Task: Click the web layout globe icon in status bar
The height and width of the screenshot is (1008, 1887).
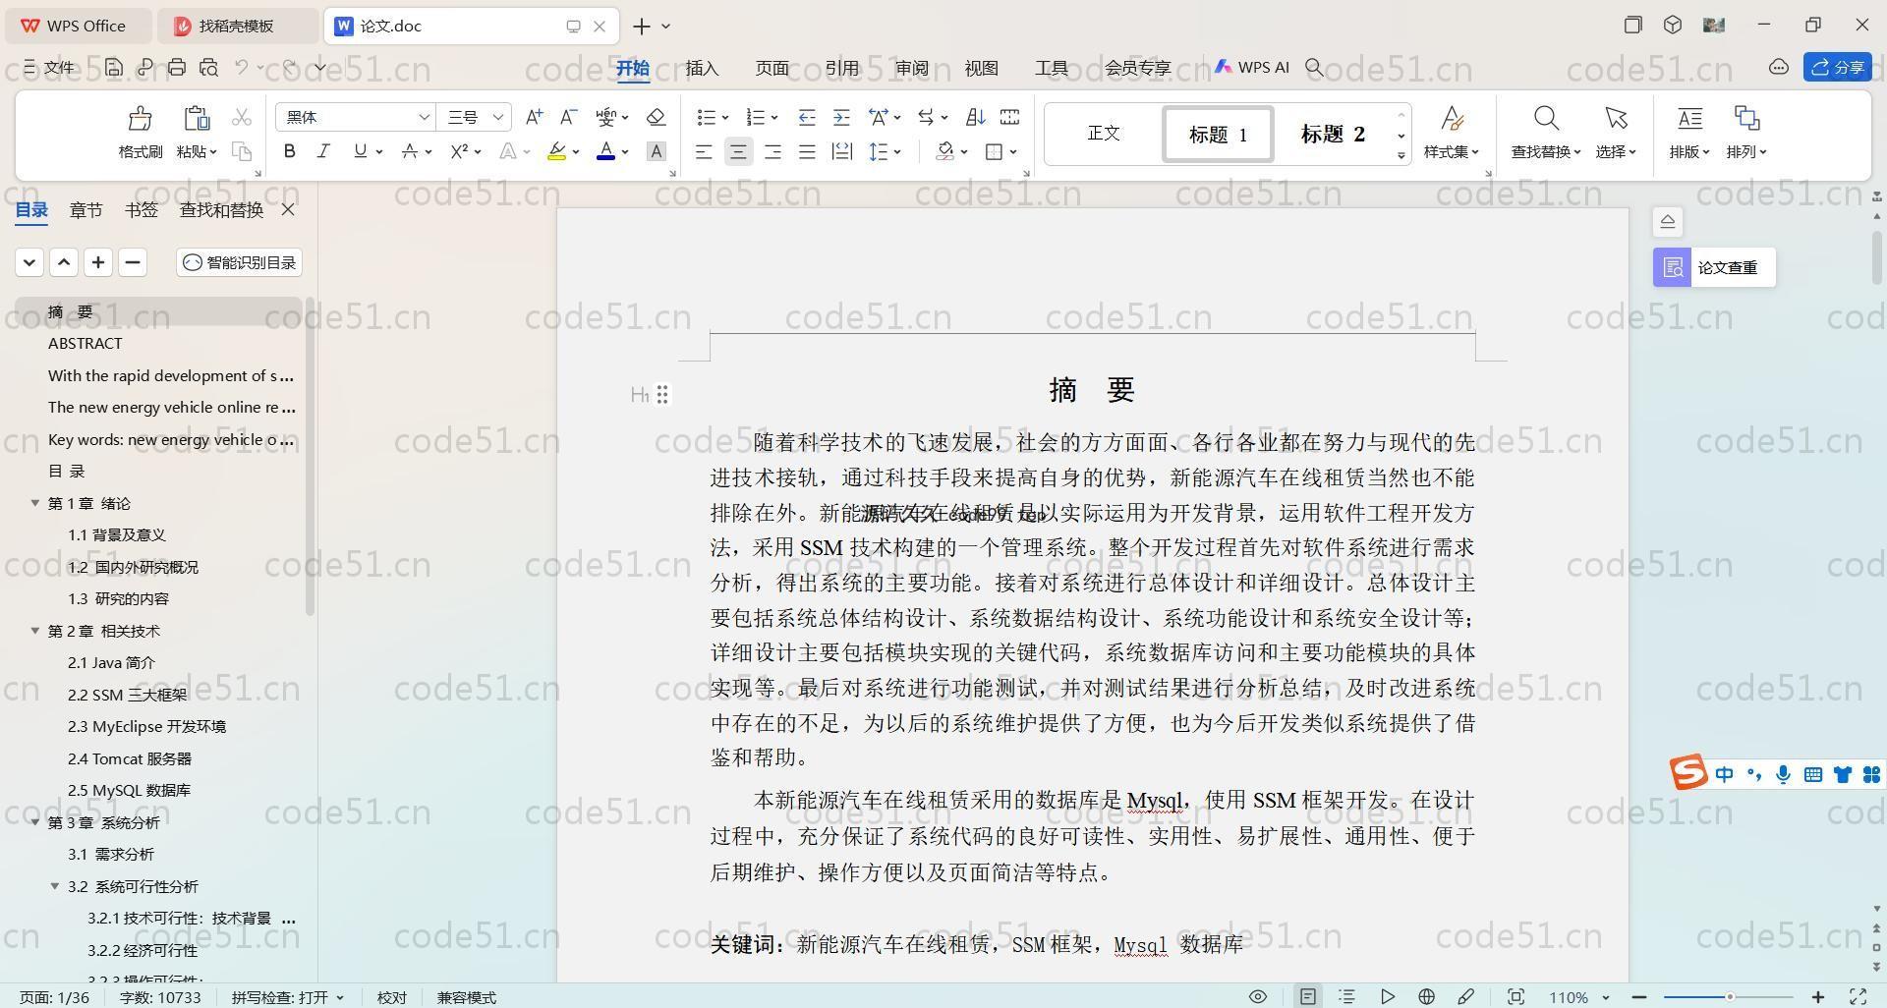Action: point(1426,996)
